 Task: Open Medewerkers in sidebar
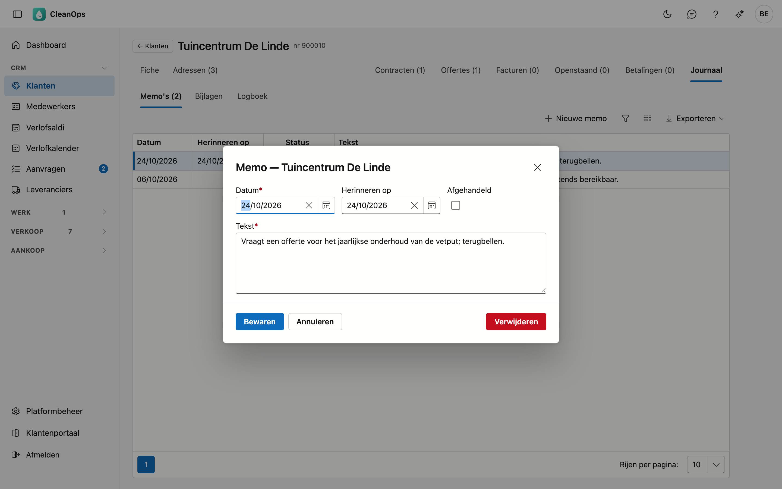click(59, 106)
